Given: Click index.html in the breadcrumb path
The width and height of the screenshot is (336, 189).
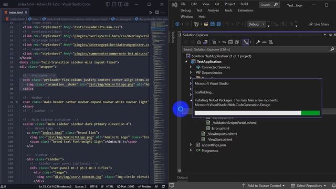Looking at the screenshot, I should [15, 19].
